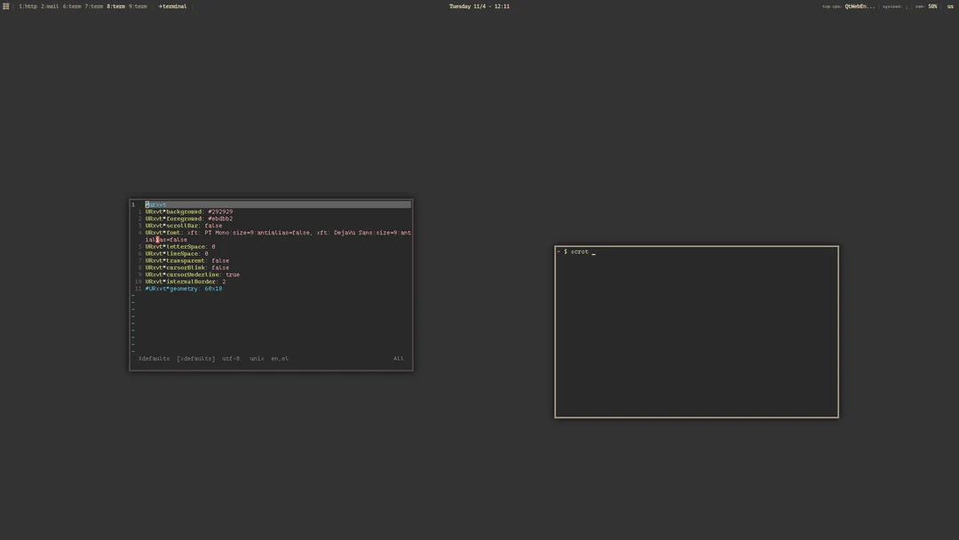The height and width of the screenshot is (540, 959).
Task: Switch to workspace 1:http
Action: [27, 6]
